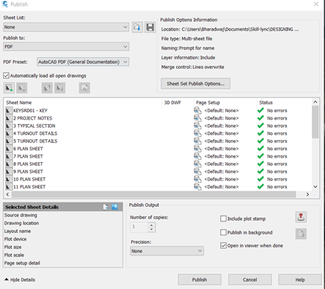Enable Publish in background checkbox

(x=223, y=233)
